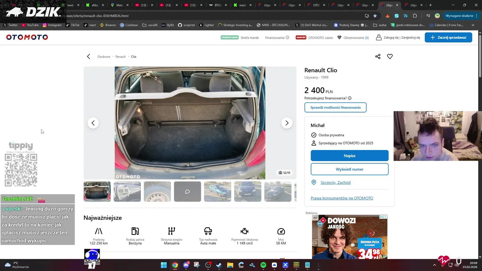
Task: Click the Finansowanie menu item
Action: [x=275, y=37]
